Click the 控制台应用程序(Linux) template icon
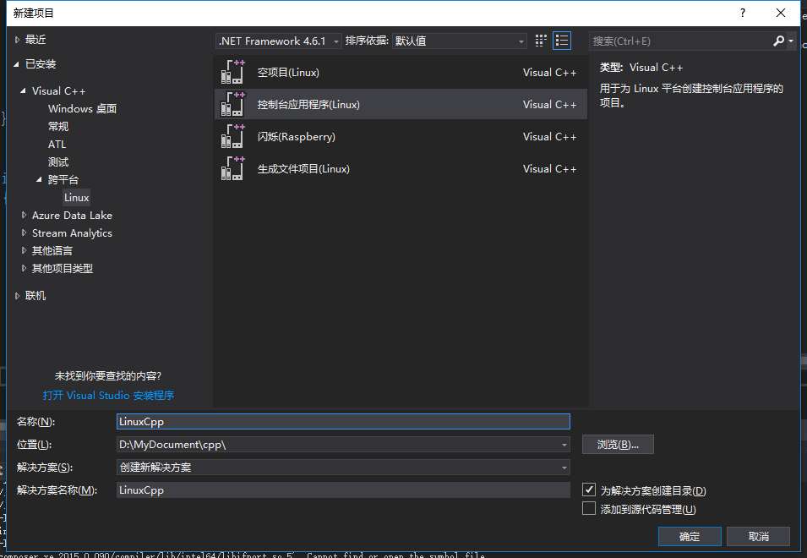The image size is (807, 558). (x=232, y=104)
